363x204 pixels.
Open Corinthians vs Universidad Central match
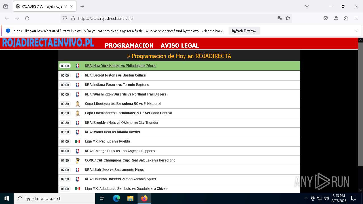coord(128,113)
